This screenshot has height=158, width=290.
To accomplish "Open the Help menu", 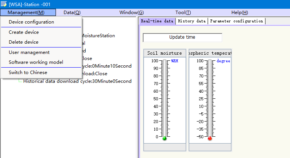I will 239,13.
